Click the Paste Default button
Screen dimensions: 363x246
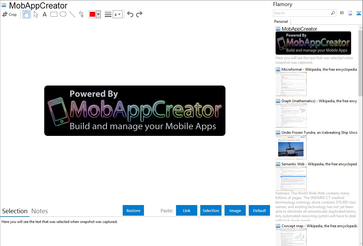[x=259, y=211]
